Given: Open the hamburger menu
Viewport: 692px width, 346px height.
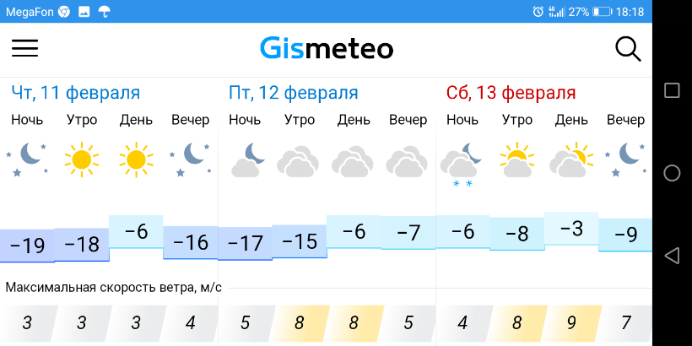Looking at the screenshot, I should tap(25, 48).
